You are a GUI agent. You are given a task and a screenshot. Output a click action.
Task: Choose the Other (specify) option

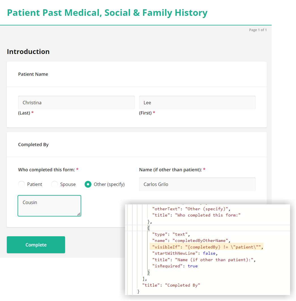(88, 184)
